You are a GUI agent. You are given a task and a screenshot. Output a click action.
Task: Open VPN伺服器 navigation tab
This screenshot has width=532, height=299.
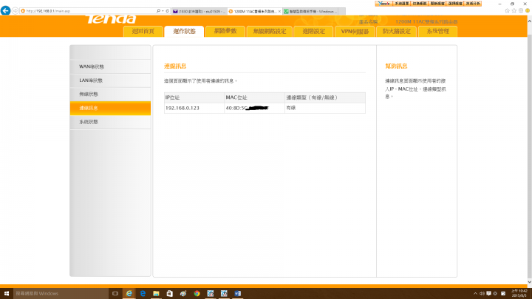point(355,31)
